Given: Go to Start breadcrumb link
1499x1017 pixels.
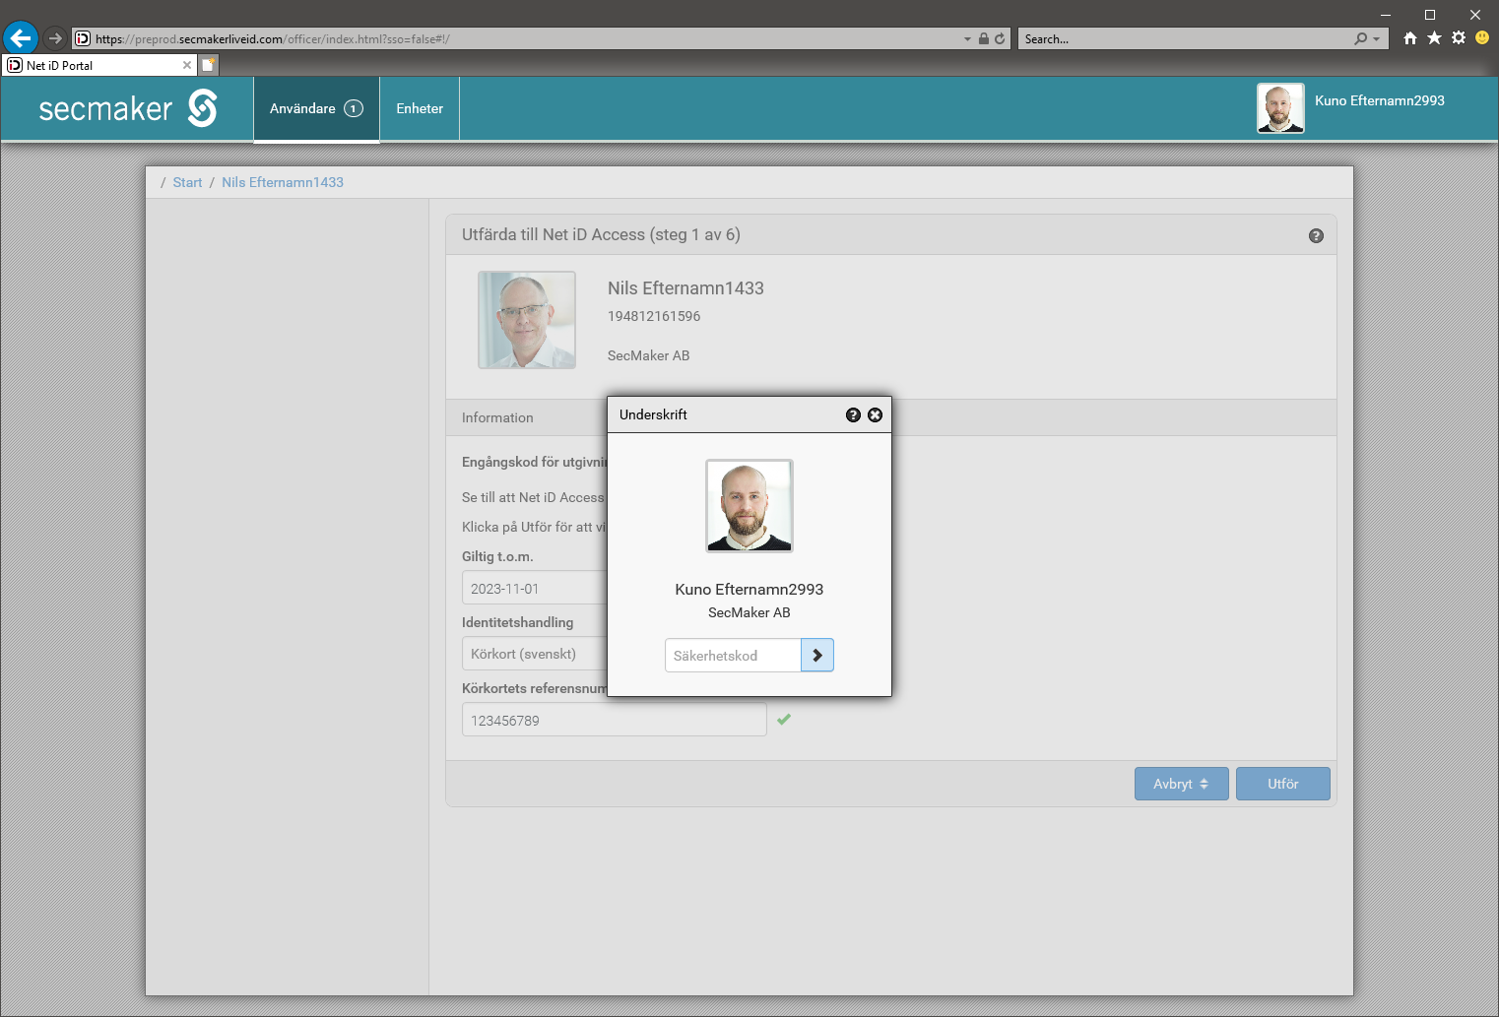Looking at the screenshot, I should coord(187,182).
